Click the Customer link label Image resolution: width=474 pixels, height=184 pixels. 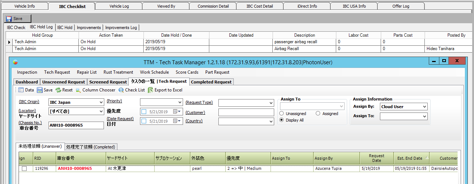(x=195, y=113)
